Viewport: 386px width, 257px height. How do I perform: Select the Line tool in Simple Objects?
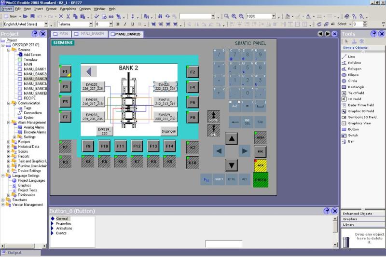pos(348,56)
